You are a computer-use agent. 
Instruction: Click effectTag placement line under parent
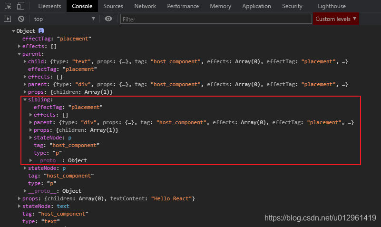(x=62, y=69)
